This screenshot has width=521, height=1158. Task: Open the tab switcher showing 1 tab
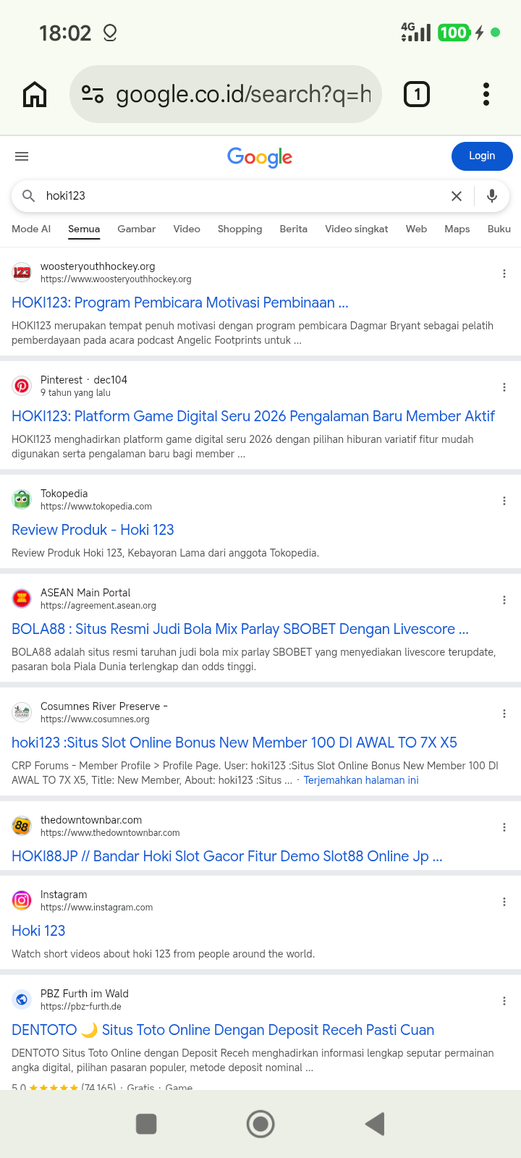(416, 94)
